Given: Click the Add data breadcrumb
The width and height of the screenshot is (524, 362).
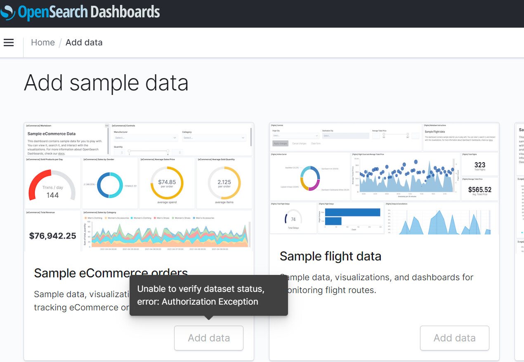Looking at the screenshot, I should click(x=84, y=43).
